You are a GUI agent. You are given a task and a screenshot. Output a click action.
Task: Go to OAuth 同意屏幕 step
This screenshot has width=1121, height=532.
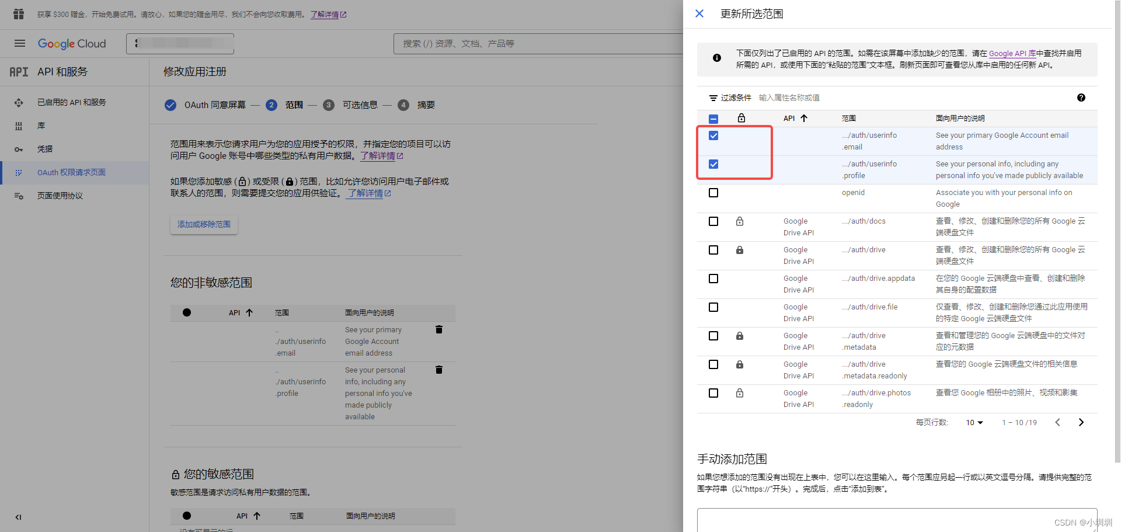coord(205,105)
